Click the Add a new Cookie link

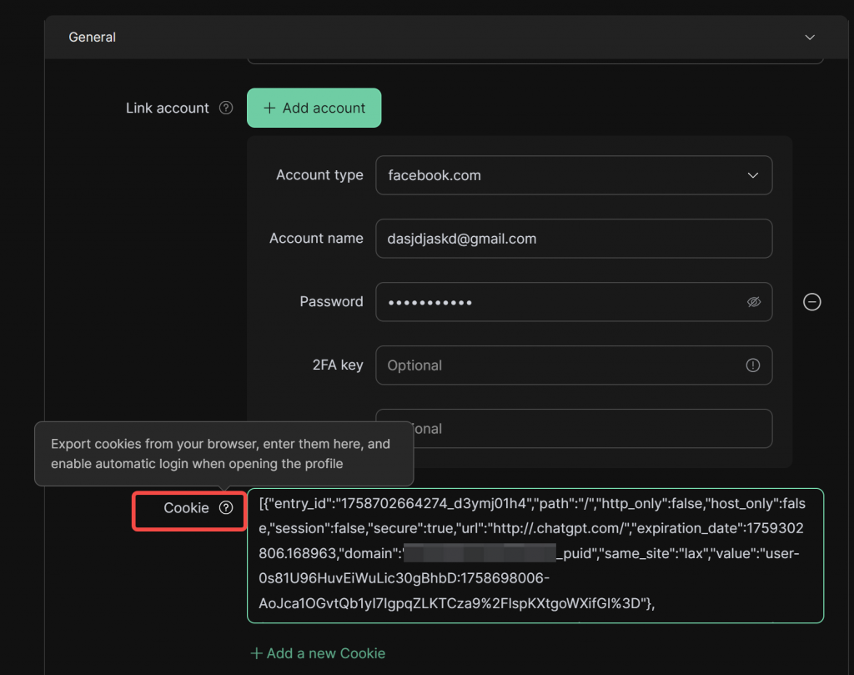[x=318, y=653]
